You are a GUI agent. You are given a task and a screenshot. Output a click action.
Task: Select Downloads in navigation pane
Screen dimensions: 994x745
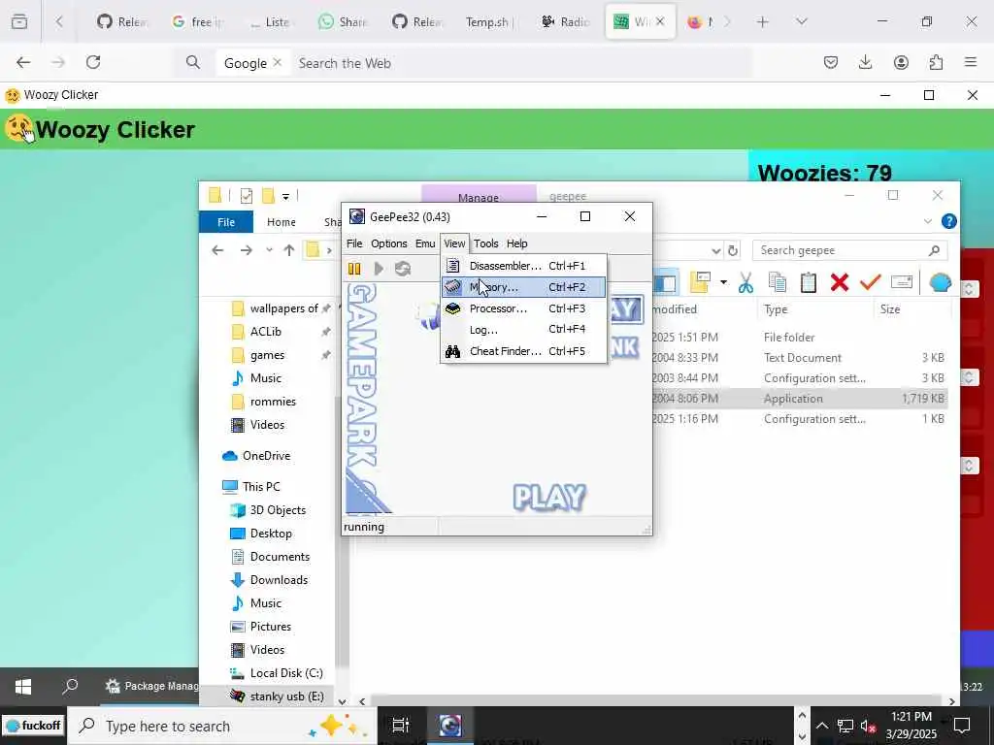(x=279, y=580)
